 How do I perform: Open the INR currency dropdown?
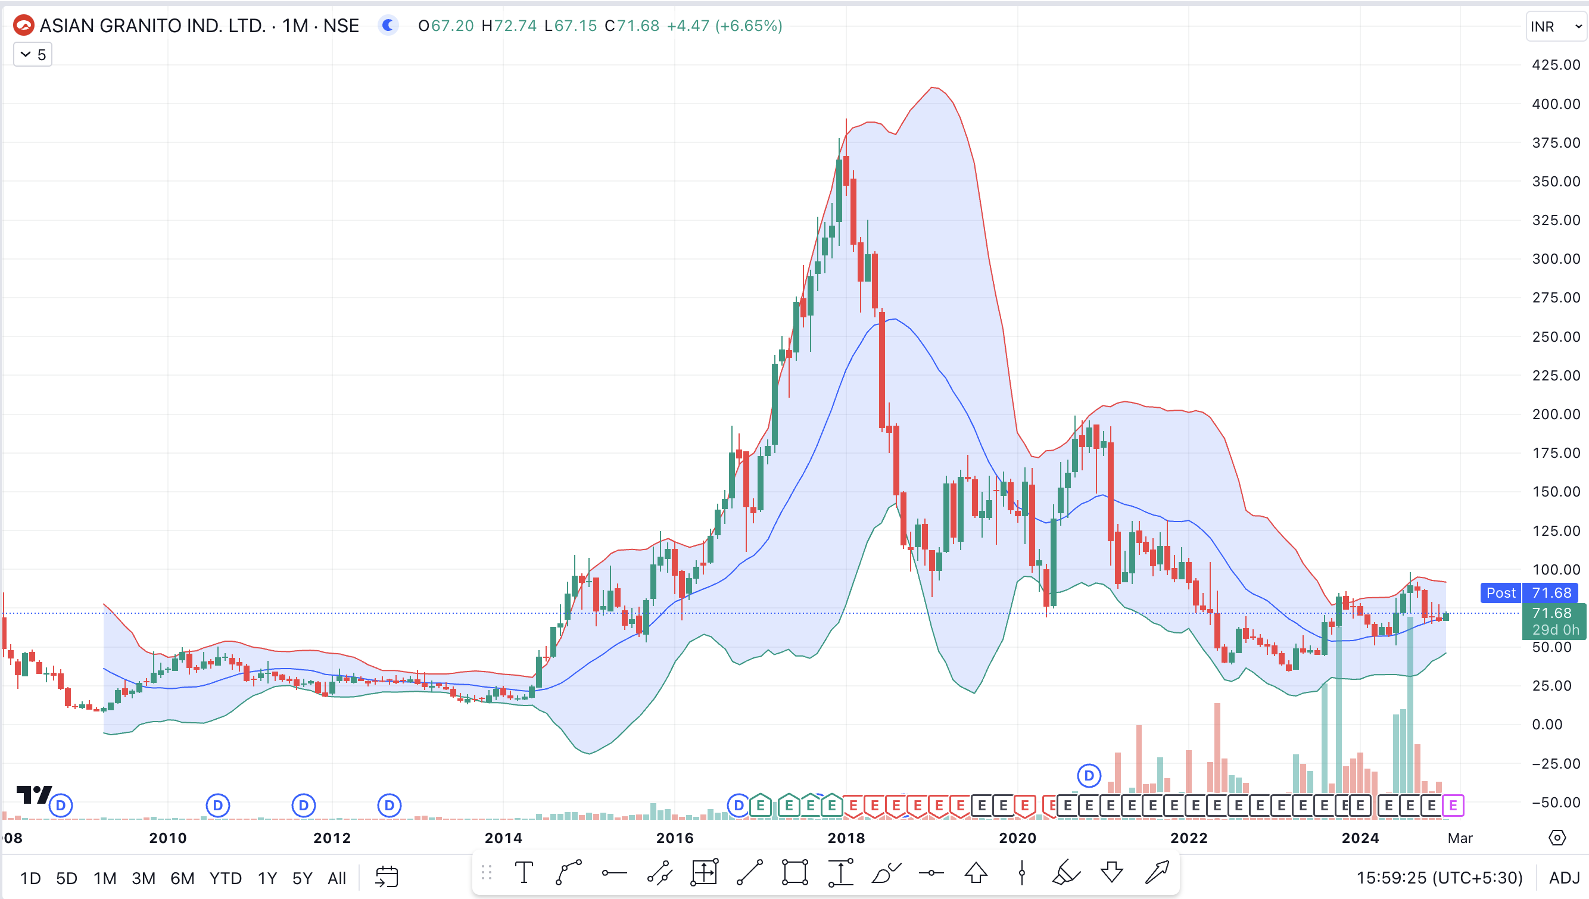click(1556, 27)
